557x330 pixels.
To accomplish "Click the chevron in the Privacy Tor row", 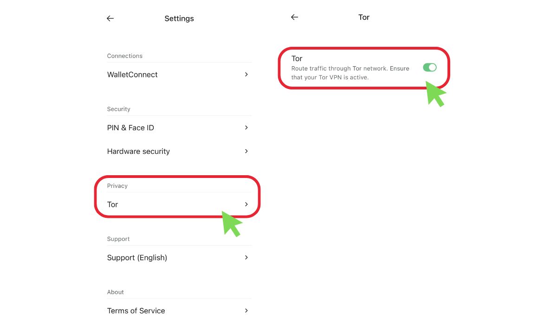I will pos(246,204).
